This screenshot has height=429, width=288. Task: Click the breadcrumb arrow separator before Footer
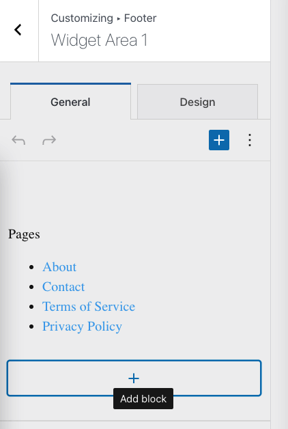click(x=119, y=19)
